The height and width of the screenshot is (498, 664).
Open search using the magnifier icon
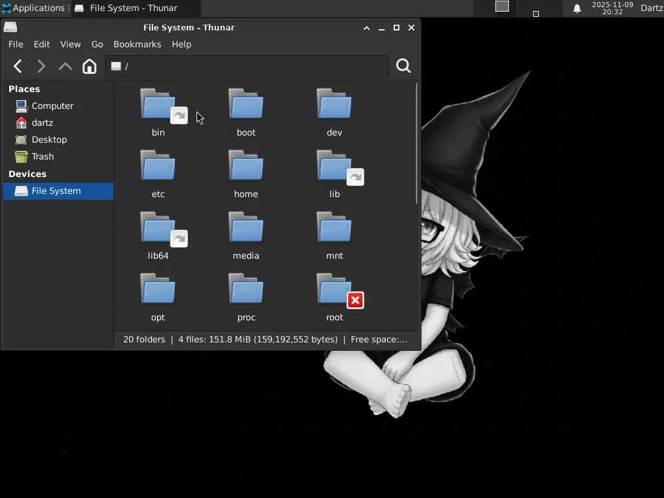click(x=403, y=66)
